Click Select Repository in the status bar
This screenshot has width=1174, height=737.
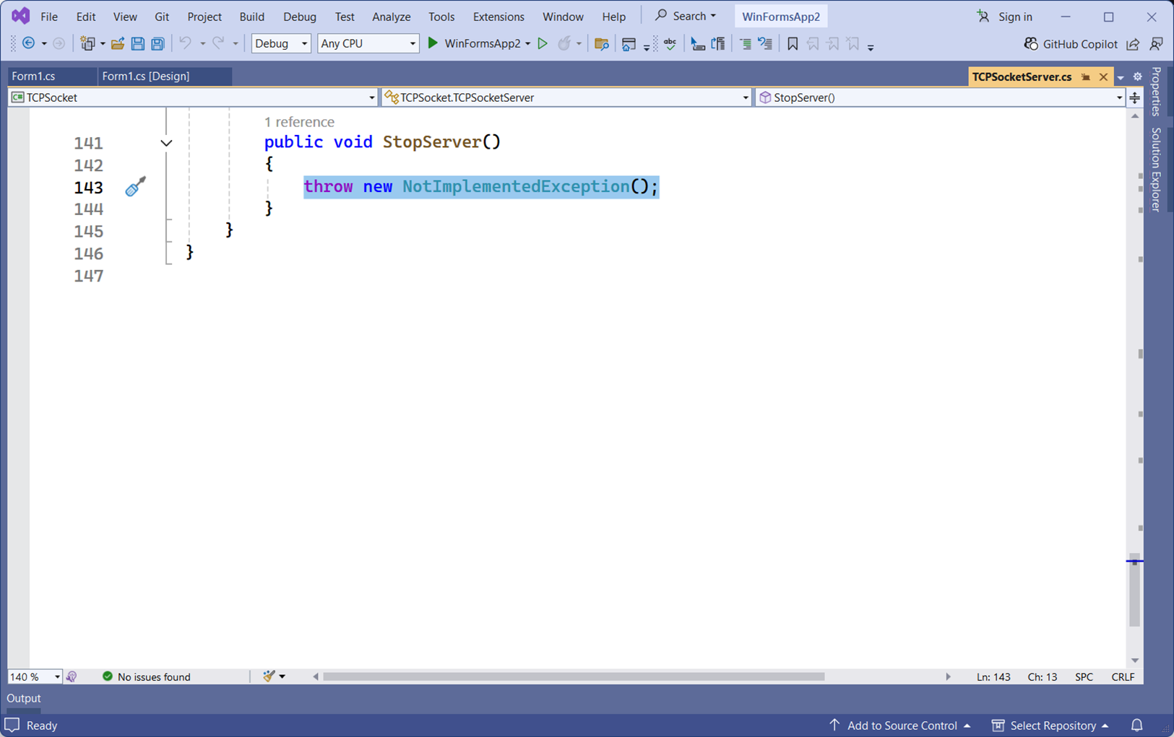coord(1050,725)
